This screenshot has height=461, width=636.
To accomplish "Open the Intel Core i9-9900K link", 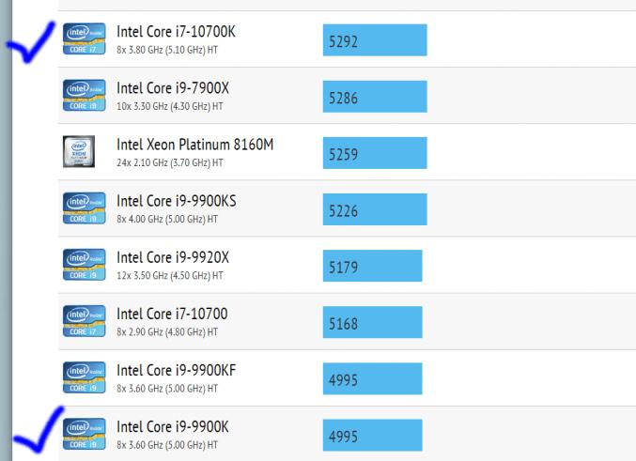I will pyautogui.click(x=172, y=426).
